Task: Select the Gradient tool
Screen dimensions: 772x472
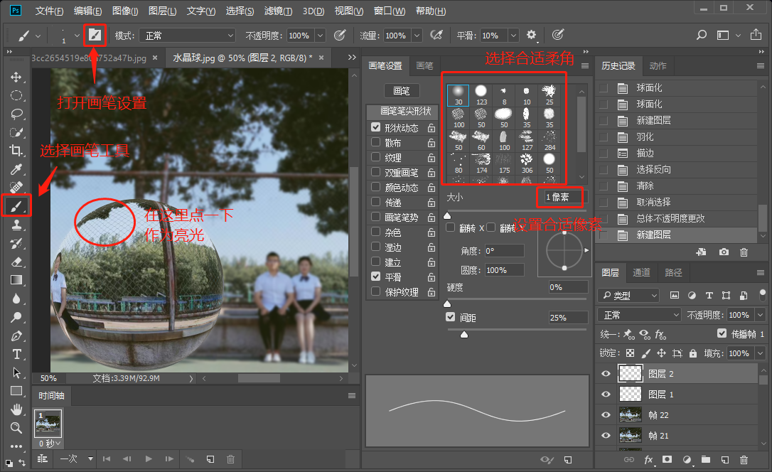Action: click(16, 280)
